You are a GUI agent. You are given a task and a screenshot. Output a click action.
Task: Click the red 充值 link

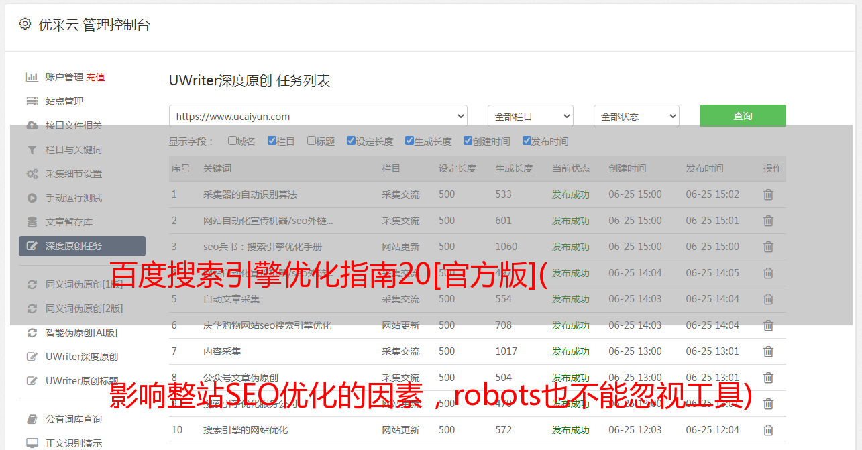coord(95,77)
